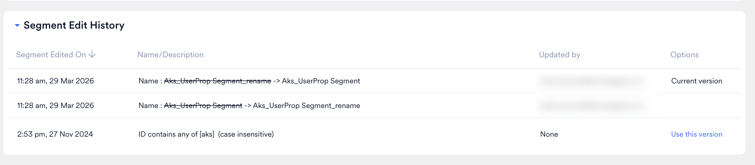Select the first 11:28 am, 29 Mar 2026 timestamp
Viewport: 755px width, 165px height.
coord(55,81)
